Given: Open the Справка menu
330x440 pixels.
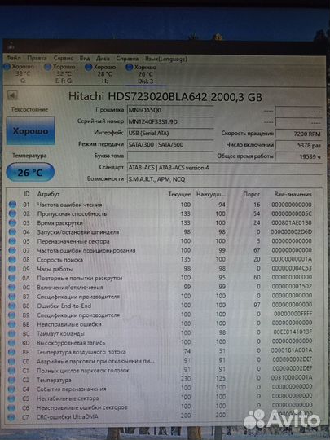Looking at the screenshot, I should pos(127,59).
